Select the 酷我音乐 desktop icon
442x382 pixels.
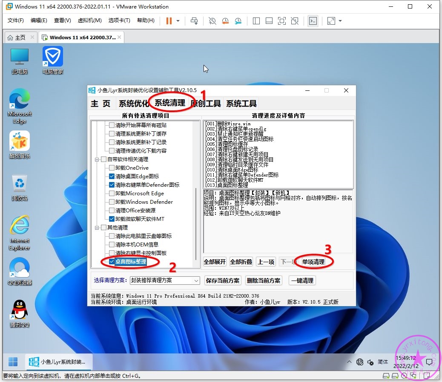pyautogui.click(x=20, y=145)
